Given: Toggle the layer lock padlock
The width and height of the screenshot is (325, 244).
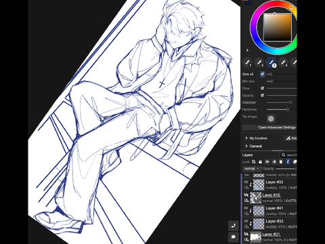Looking at the screenshot, I should [260, 162].
